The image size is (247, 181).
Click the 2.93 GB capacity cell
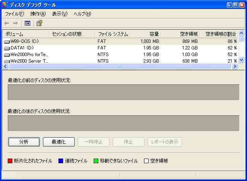point(151,61)
